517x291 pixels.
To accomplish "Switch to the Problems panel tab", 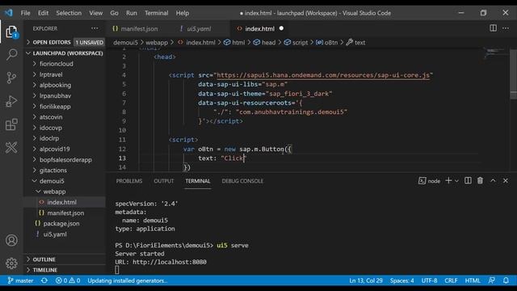I will click(x=129, y=181).
